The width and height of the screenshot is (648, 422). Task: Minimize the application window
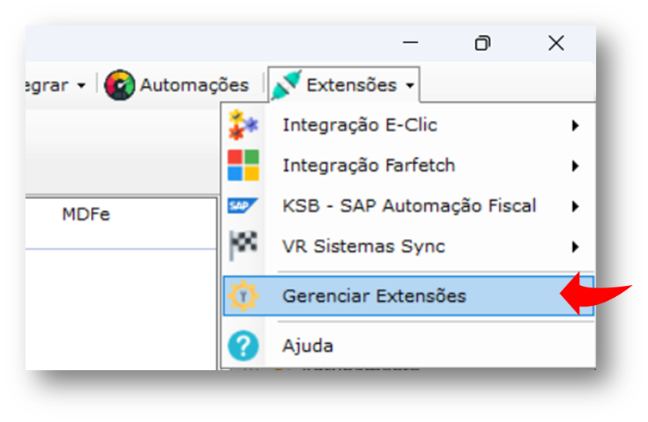click(410, 43)
